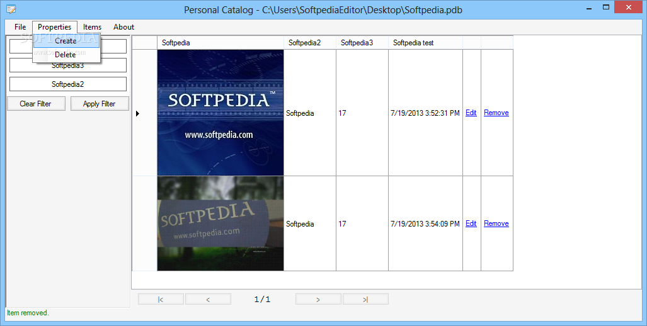The height and width of the screenshot is (326, 647).
Task: Open the About menu
Action: pos(123,27)
